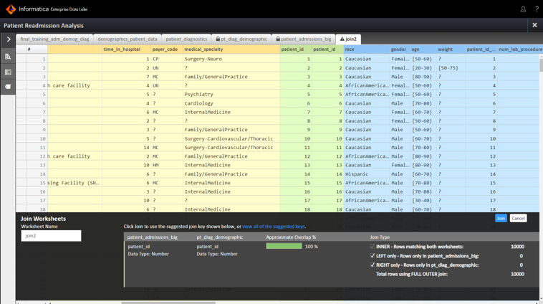Screen dimensions: 543x304
Task: Open the help question mark icon
Action: [x=537, y=9]
